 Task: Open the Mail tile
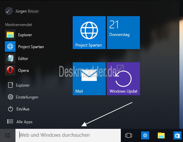[x=89, y=79]
